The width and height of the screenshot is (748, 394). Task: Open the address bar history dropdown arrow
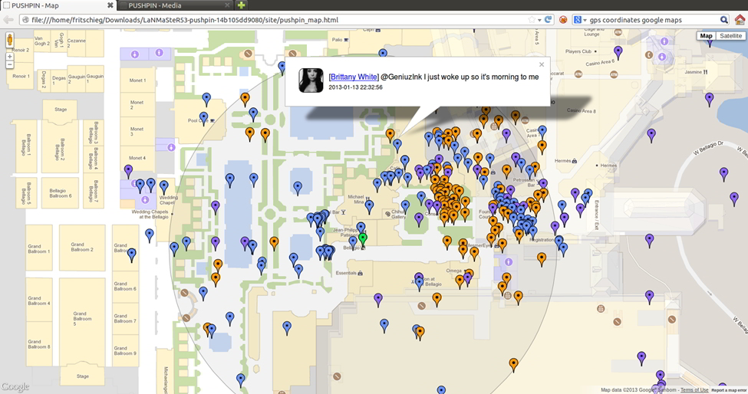(539, 20)
